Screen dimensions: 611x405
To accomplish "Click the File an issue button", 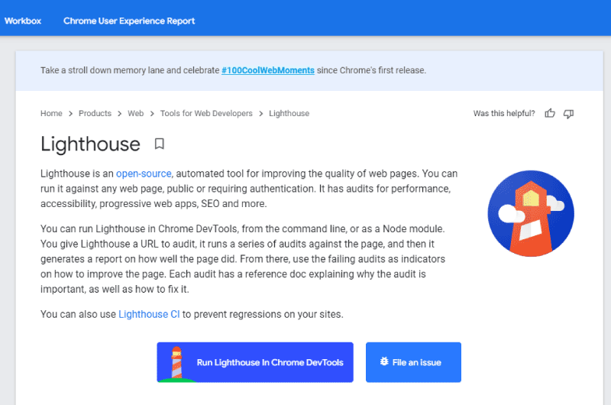I will coord(413,362).
